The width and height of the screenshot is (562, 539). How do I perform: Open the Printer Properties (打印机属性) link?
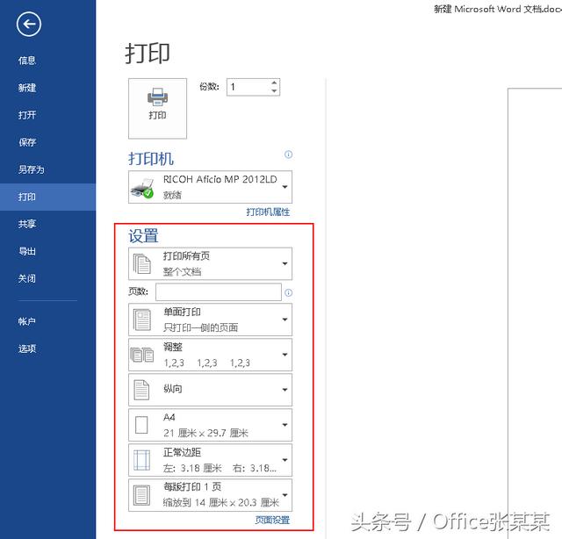[268, 212]
